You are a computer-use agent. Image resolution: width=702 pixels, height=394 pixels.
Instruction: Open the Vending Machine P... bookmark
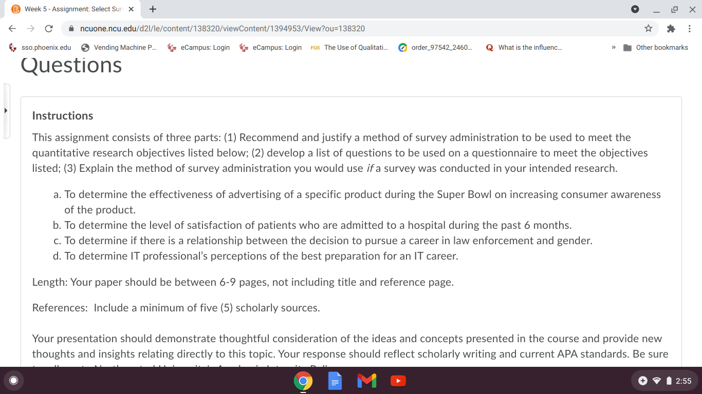click(x=119, y=48)
